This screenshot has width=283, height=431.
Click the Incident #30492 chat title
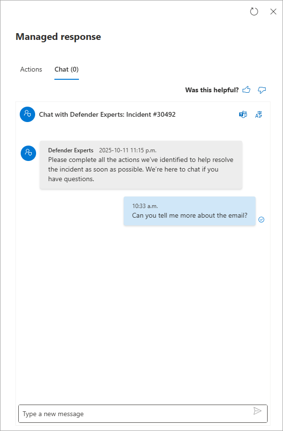(x=107, y=115)
